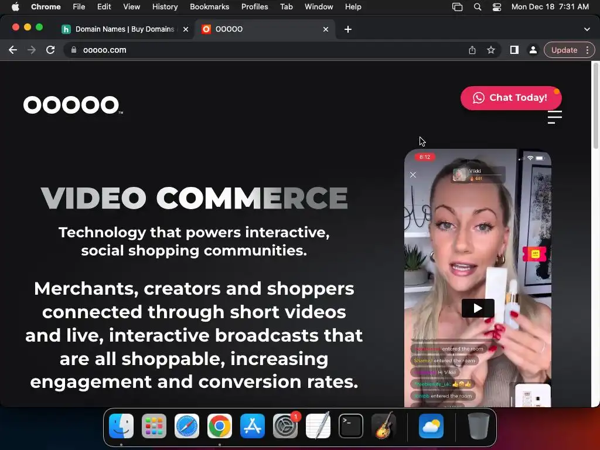The width and height of the screenshot is (600, 450).
Task: View site security lock info
Action: tap(74, 50)
